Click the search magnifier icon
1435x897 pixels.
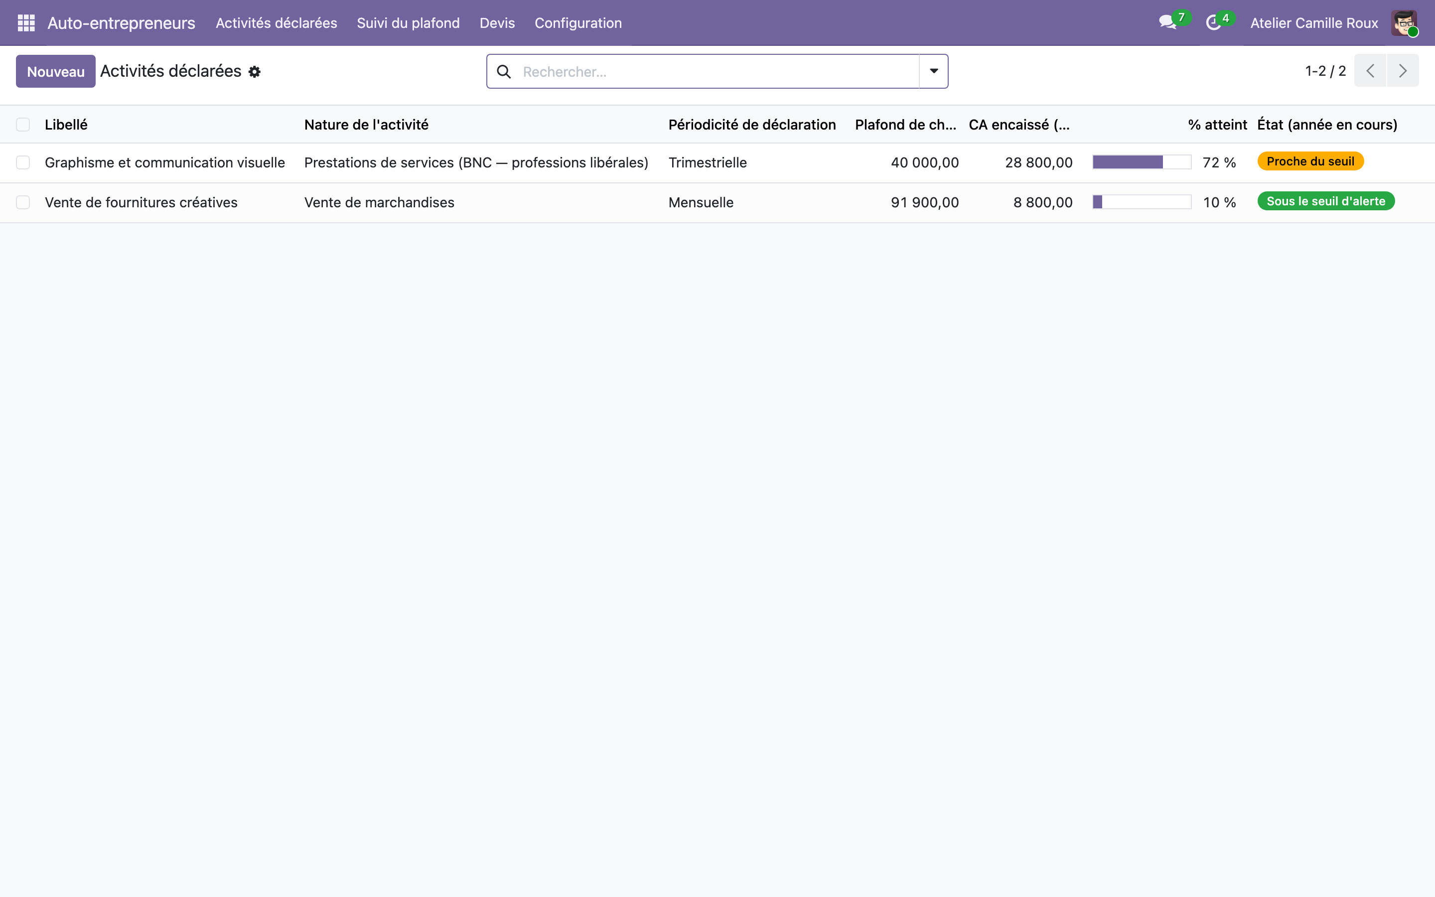point(504,72)
